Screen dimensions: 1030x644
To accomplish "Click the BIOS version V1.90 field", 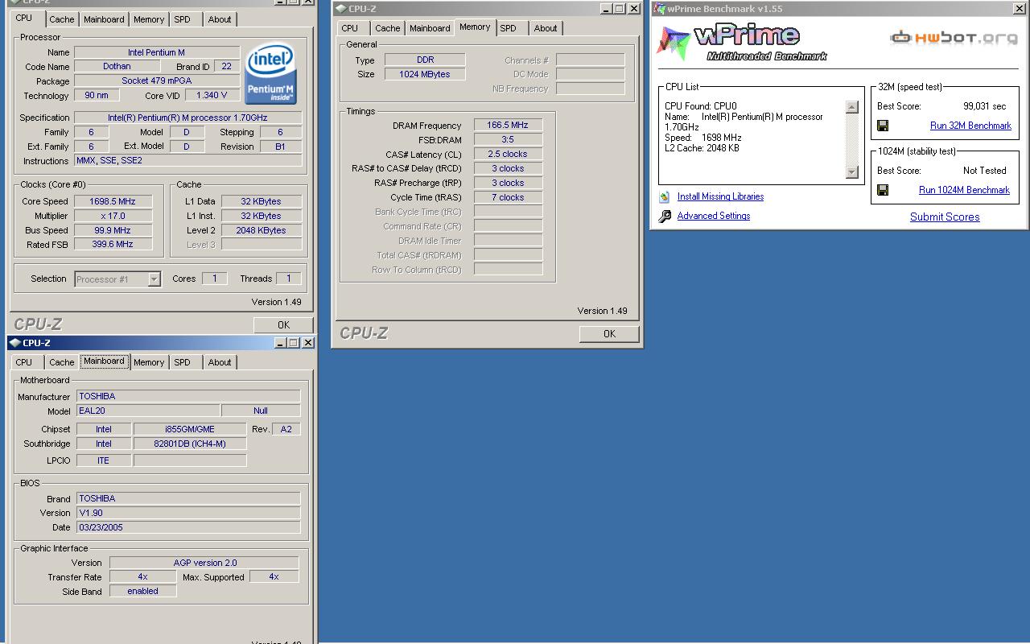I will [188, 513].
